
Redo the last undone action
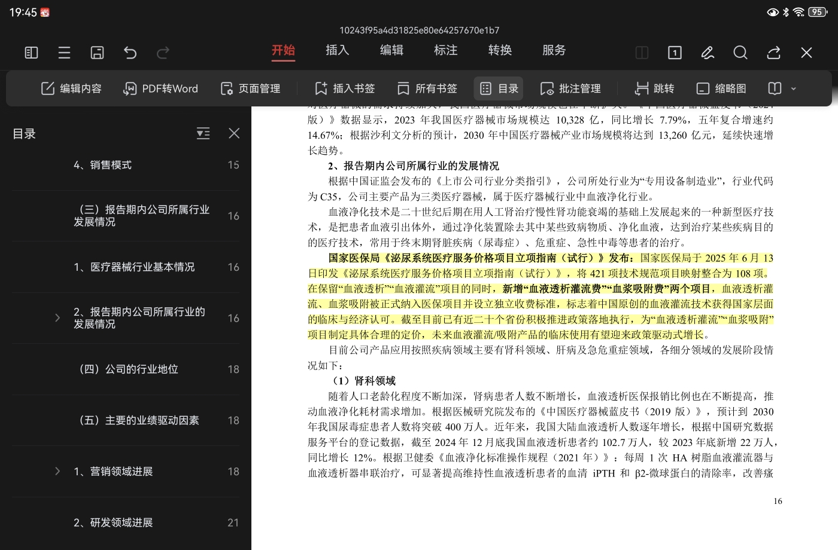pos(163,53)
